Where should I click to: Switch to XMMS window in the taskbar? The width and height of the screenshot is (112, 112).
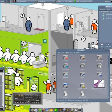point(64,1)
